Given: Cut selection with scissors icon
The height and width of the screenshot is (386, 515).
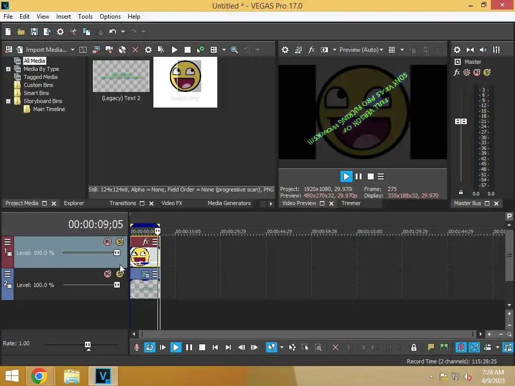Looking at the screenshot, I should point(73,32).
